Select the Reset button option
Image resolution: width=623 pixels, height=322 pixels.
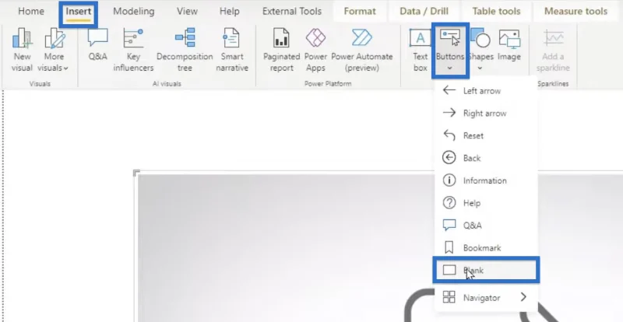[486, 135]
